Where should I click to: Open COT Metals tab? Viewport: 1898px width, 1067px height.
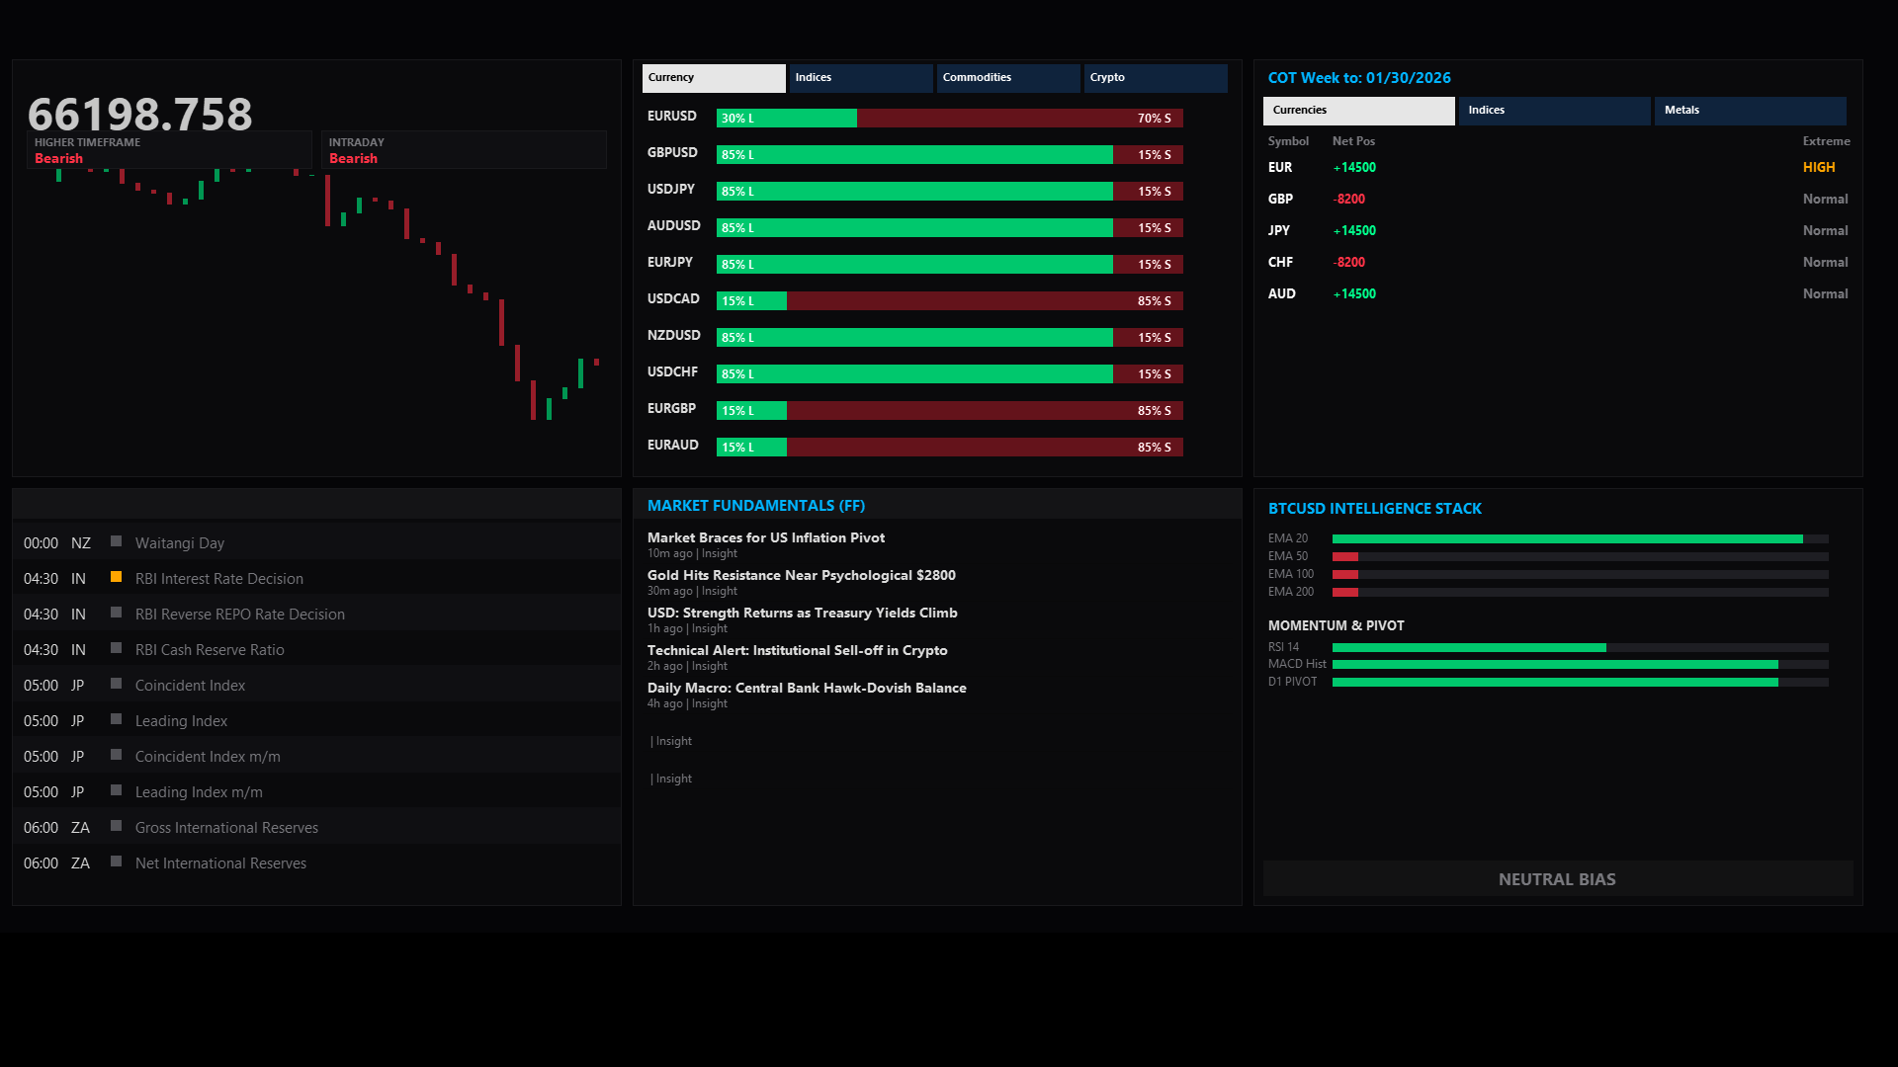pyautogui.click(x=1749, y=111)
